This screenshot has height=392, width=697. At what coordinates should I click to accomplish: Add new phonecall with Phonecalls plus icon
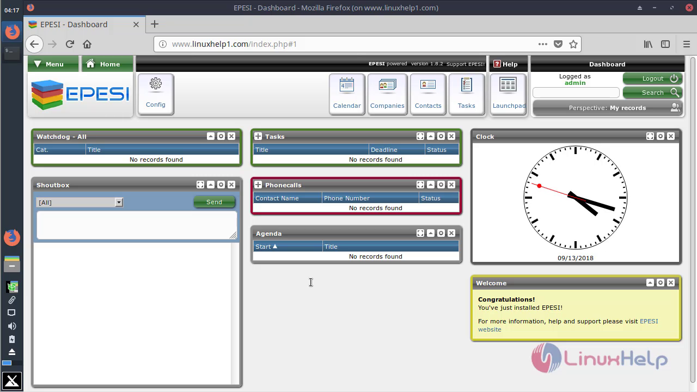[x=258, y=185]
